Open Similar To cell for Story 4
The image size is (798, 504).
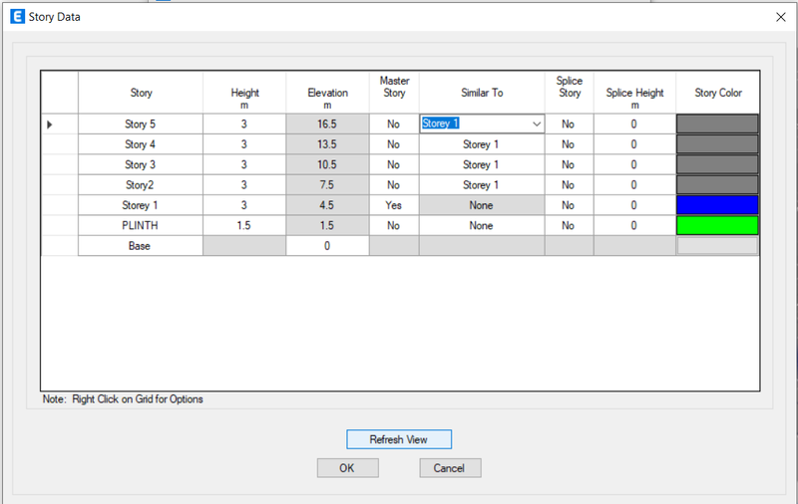pos(482,144)
